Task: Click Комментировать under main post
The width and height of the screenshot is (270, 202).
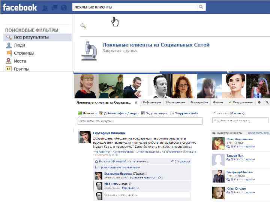Action: 123,151
